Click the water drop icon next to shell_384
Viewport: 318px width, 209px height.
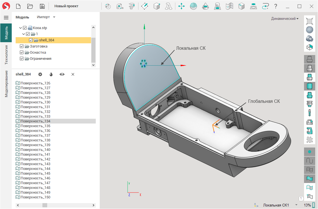coord(51,74)
